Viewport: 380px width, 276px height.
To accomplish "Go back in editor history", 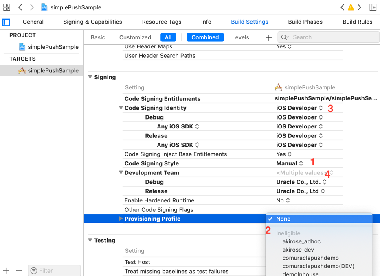I will point(20,7).
